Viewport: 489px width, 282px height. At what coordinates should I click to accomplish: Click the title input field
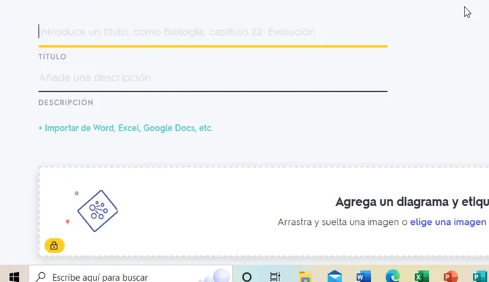212,32
